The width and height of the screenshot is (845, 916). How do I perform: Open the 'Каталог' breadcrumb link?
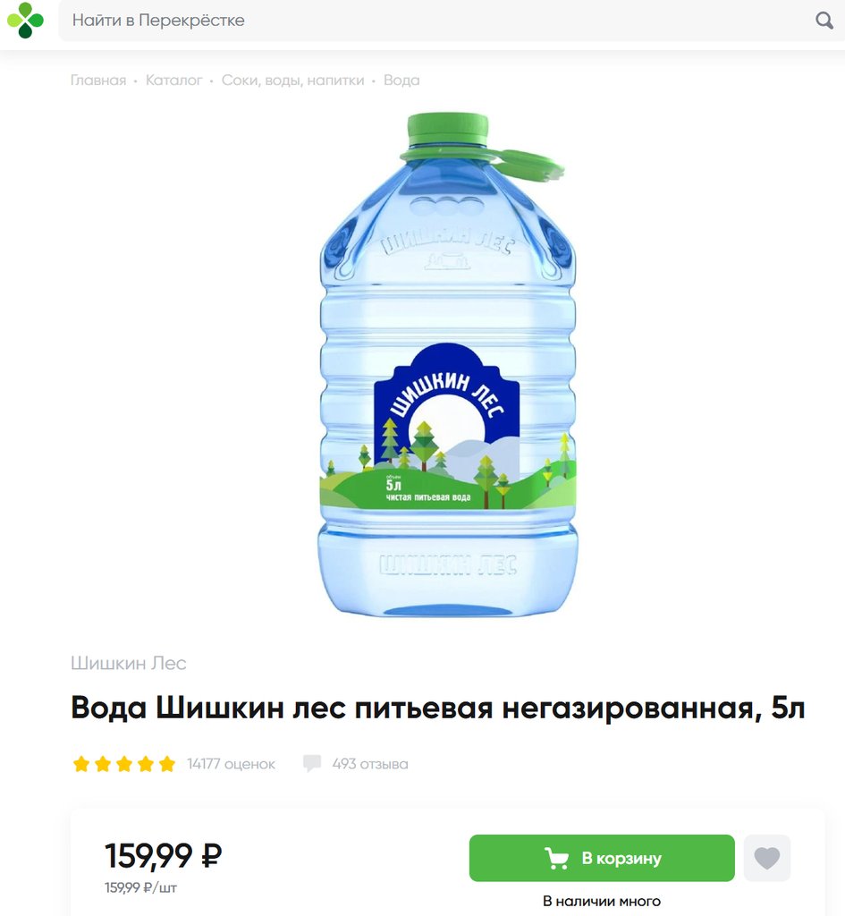click(x=174, y=80)
